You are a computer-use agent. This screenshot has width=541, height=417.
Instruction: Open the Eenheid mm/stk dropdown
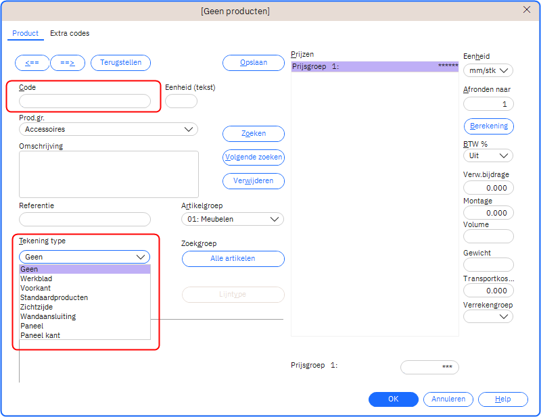pos(488,70)
